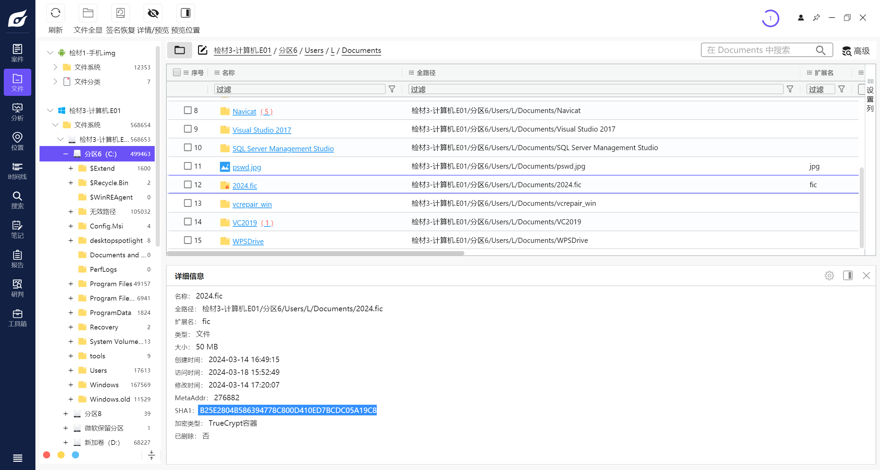Click the preview position (预览位置) icon

[x=185, y=13]
